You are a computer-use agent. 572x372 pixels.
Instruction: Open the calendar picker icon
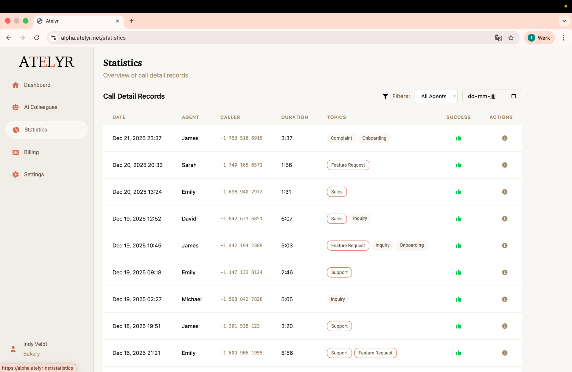point(514,96)
